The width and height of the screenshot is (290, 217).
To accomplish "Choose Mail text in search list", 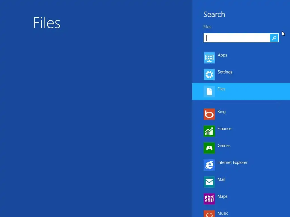I will pos(221,179).
